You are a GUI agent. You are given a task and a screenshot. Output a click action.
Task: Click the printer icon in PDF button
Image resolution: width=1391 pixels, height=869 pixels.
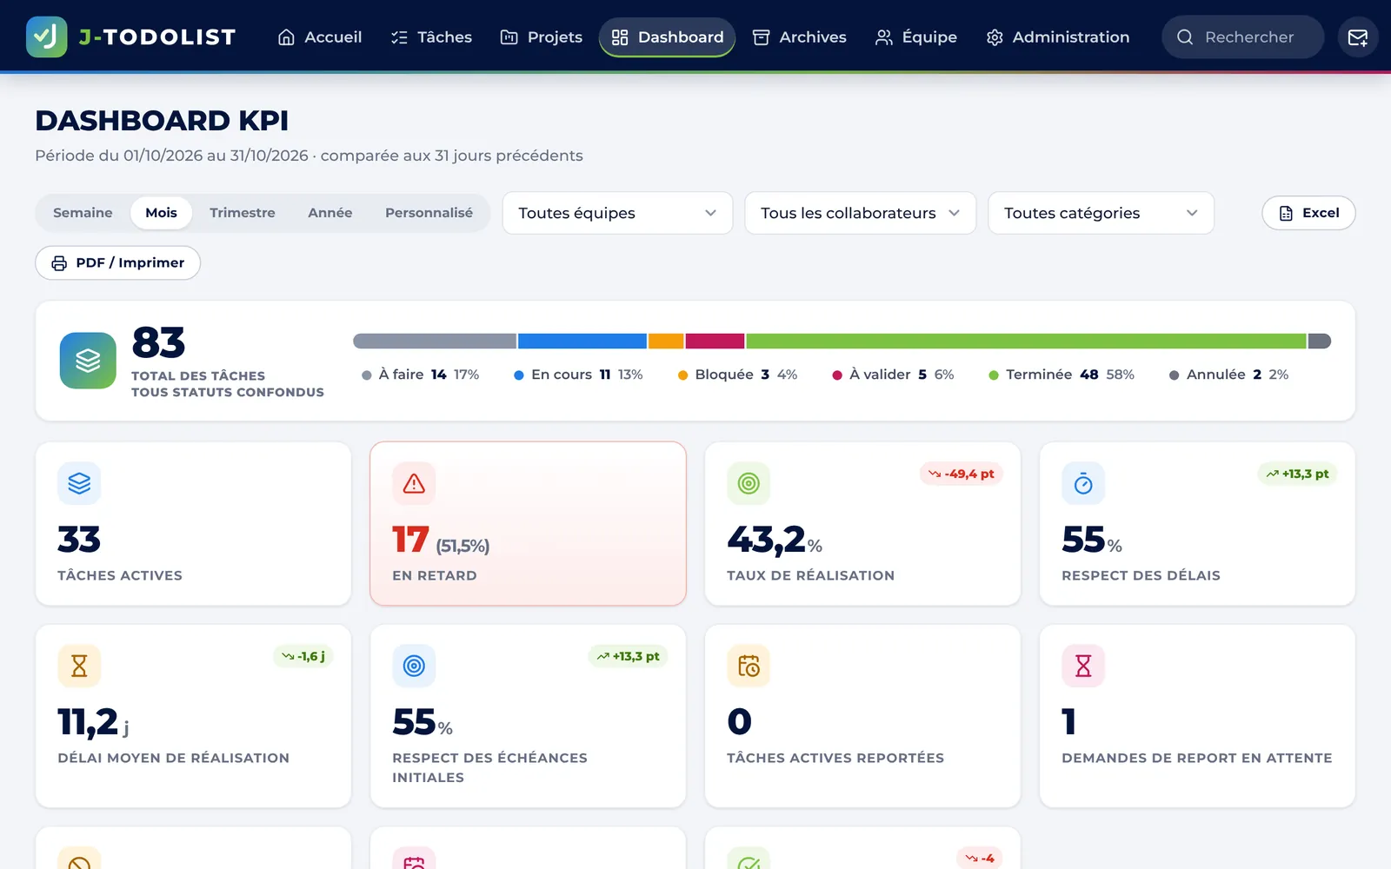click(x=59, y=263)
